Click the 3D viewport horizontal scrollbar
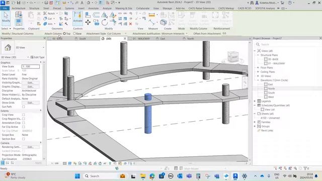The width and height of the screenshot is (322, 181). click(x=190, y=163)
